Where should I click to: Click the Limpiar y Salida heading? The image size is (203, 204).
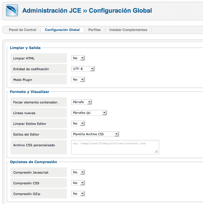click(x=25, y=48)
